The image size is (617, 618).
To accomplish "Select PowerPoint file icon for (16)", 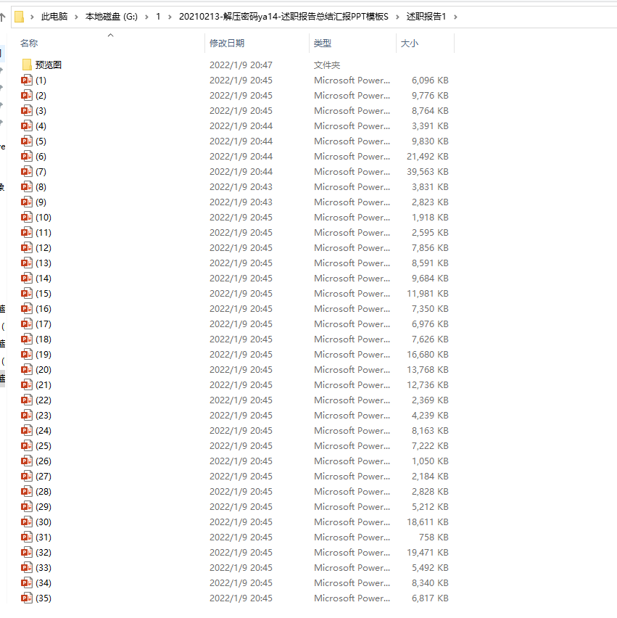I will (27, 308).
